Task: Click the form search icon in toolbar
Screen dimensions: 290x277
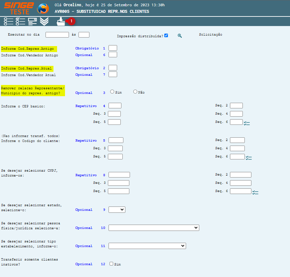Action: point(32,21)
